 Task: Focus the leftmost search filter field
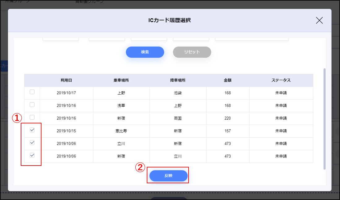[x=61, y=39]
